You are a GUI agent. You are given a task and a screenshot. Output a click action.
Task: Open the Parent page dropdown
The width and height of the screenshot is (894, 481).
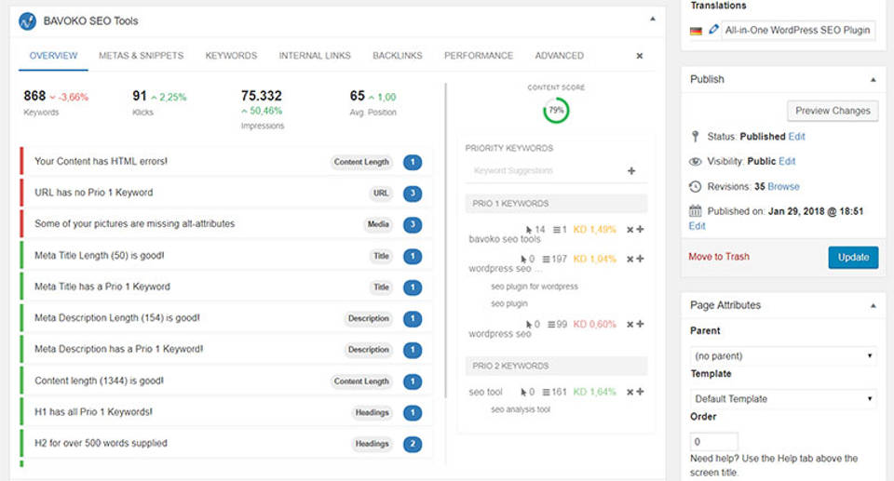(x=784, y=355)
